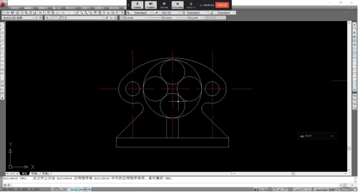
Task: Select the Circle tool in draw toolbar
Action: click(2, 49)
